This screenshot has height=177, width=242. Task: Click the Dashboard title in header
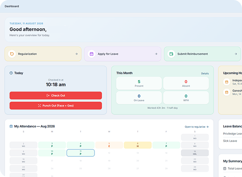(12, 6)
